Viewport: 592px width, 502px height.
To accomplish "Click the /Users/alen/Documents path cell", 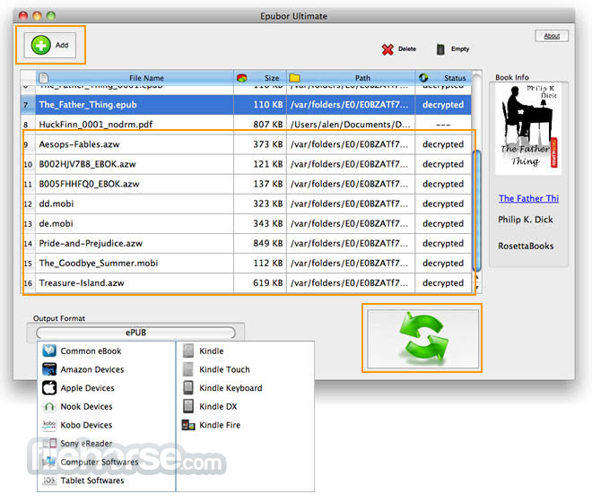I will click(350, 125).
